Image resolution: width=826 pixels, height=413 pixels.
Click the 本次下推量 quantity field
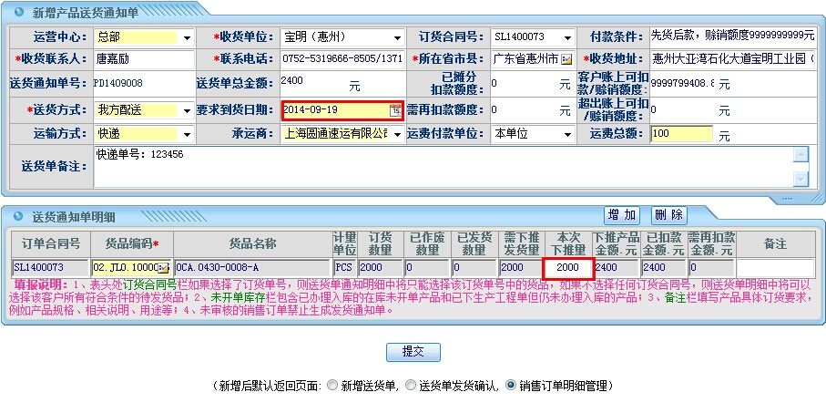click(x=568, y=268)
